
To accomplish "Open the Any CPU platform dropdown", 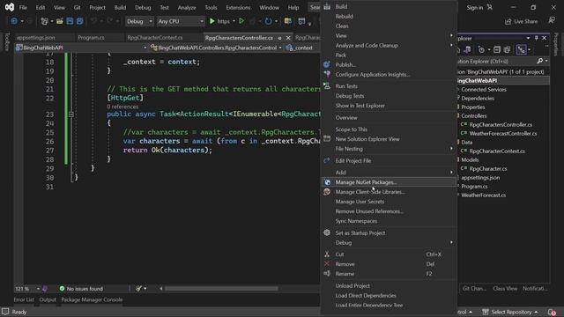I will (181, 21).
